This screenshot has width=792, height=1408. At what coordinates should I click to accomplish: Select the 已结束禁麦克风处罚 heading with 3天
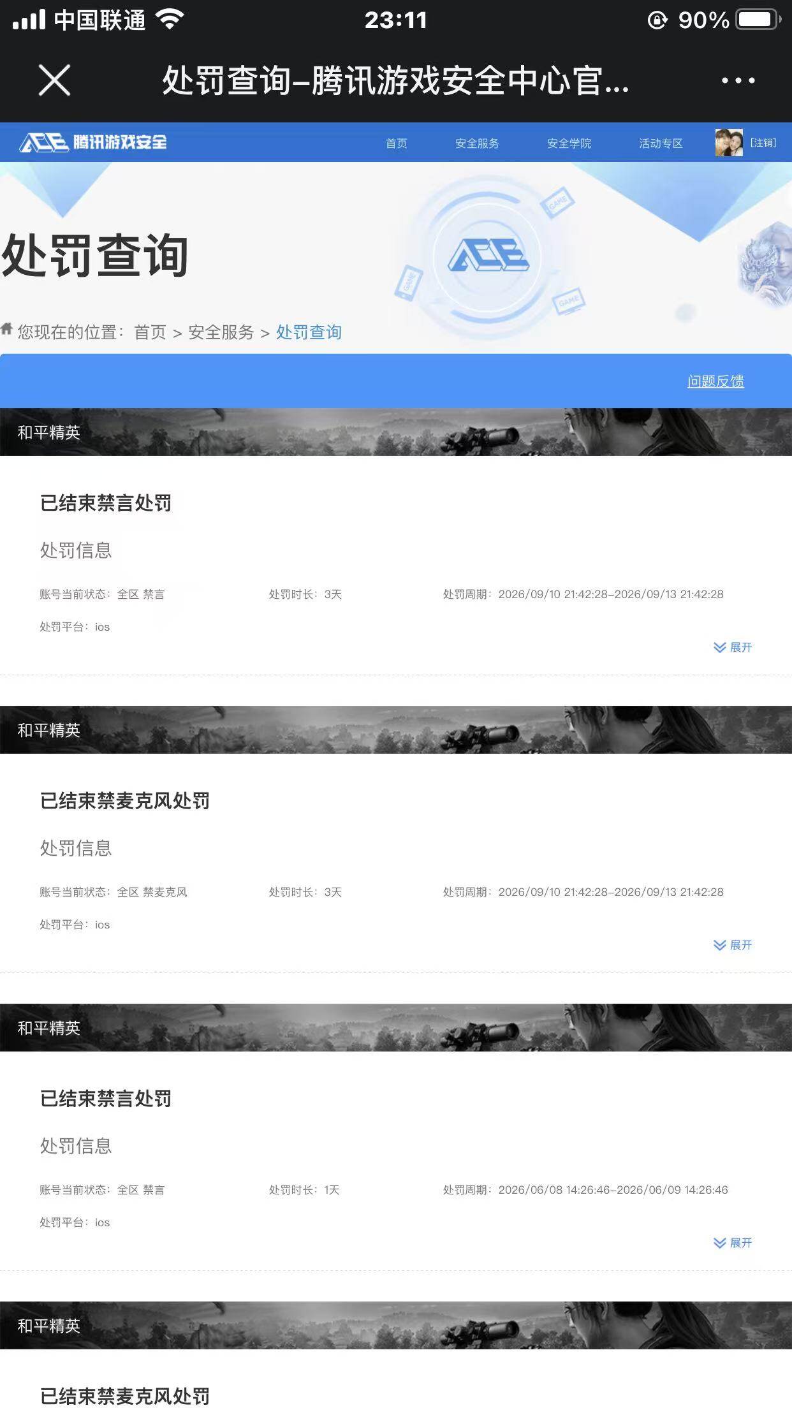tap(125, 801)
